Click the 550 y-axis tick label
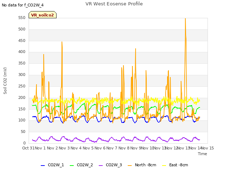 pos(22,18)
